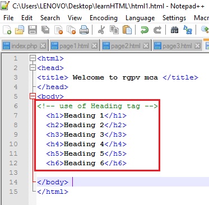This screenshot has width=209, height=205.
Task: Open the Encoding menu
Action: coord(104,18)
